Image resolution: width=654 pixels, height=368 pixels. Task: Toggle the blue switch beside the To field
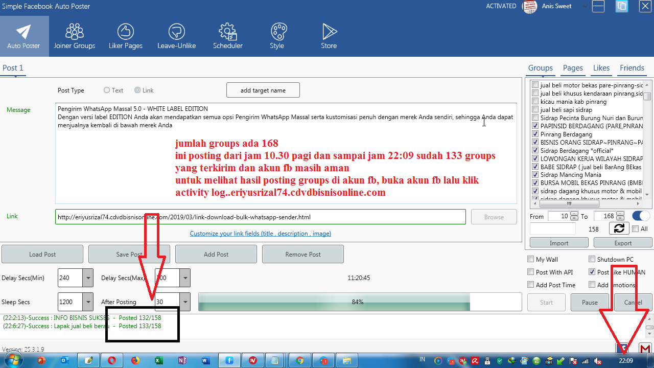click(641, 216)
